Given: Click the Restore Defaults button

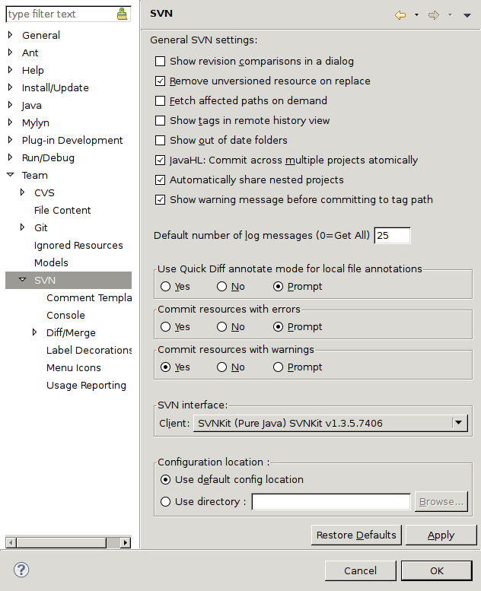Looking at the screenshot, I should click(x=356, y=535).
